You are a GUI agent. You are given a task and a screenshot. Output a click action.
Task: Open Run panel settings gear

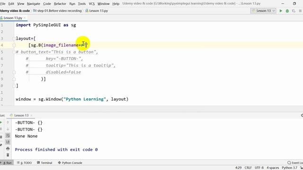(x=302, y=115)
